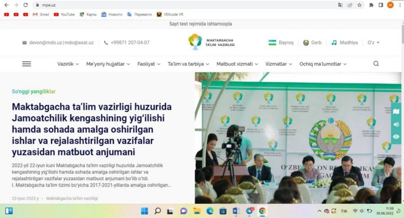Viewport: 404px width, 218px height.
Task: Click the Bayroq flag link
Action: pos(281,43)
